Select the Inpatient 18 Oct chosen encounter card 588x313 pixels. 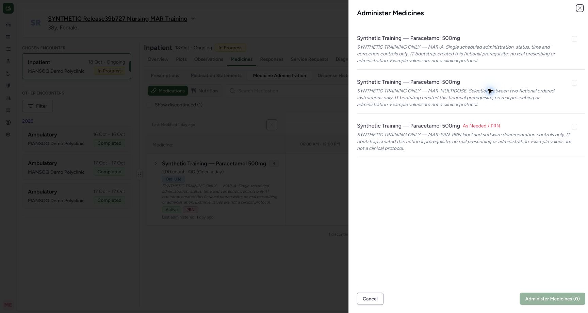77,66
